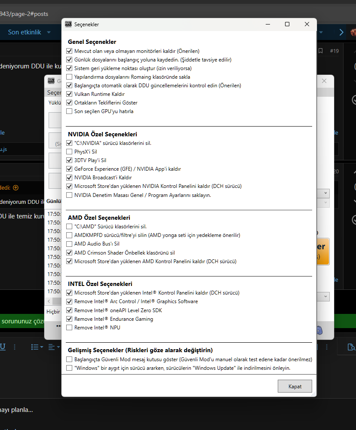The width and height of the screenshot is (356, 430).
Task: Click the user avatar in forum header
Action: coord(353,32)
